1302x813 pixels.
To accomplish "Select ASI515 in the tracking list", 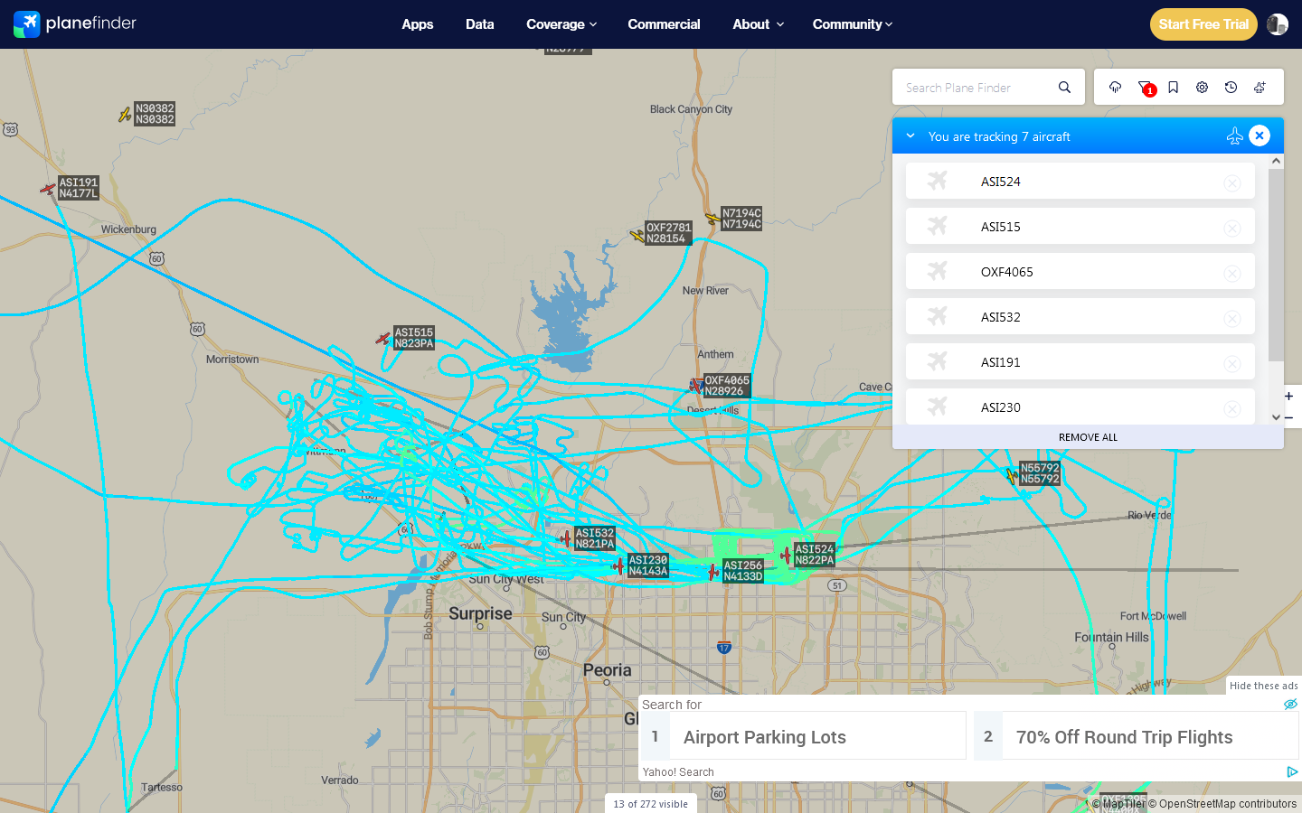I will click(x=1080, y=226).
